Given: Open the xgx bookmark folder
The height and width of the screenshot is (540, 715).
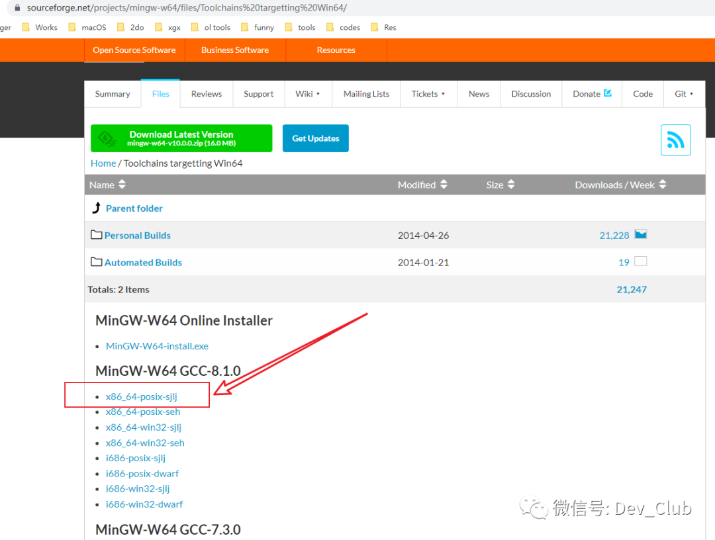Looking at the screenshot, I should point(167,27).
